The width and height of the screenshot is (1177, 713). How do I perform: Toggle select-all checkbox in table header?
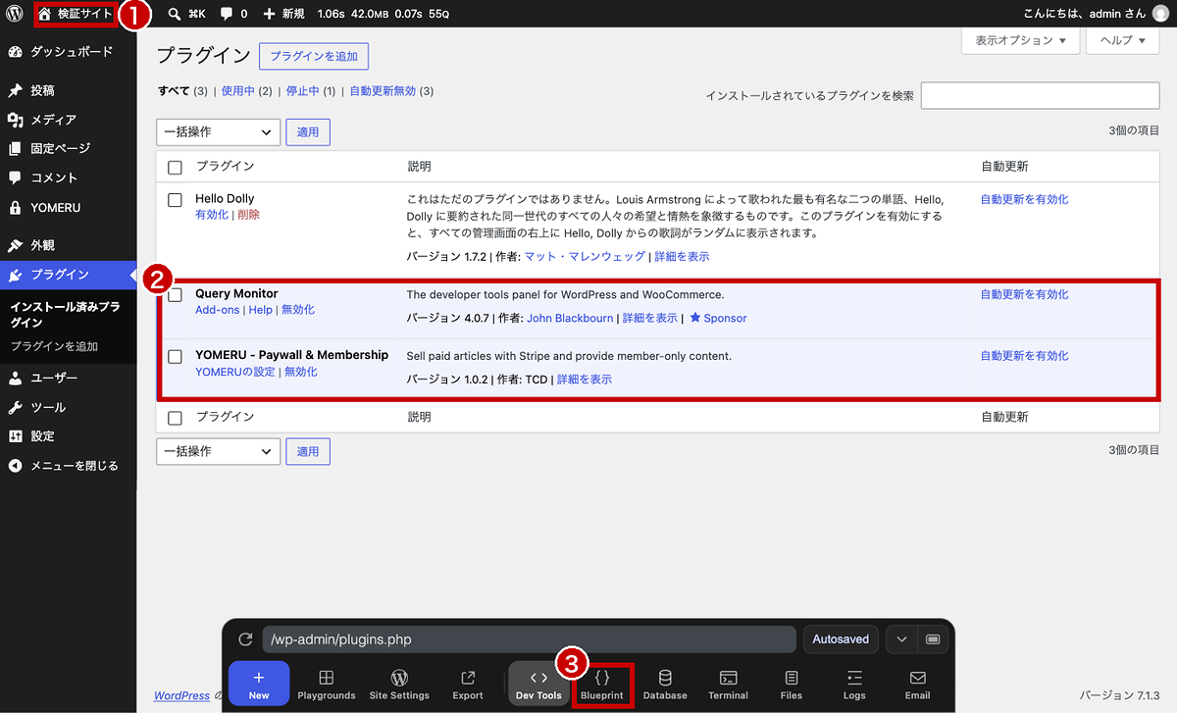click(175, 167)
